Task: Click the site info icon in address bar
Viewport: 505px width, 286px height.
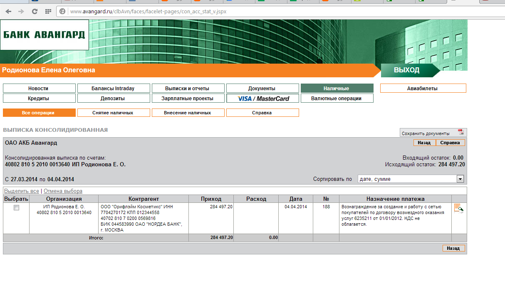Action: coord(63,11)
